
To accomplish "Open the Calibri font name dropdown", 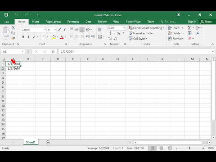I will pyautogui.click(x=45, y=30).
